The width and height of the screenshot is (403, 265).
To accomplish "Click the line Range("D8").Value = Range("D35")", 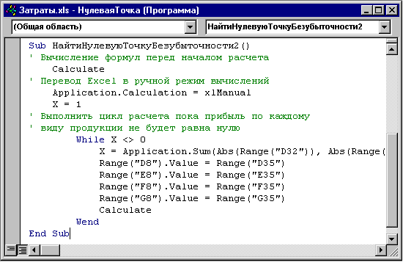I will click(192, 163).
